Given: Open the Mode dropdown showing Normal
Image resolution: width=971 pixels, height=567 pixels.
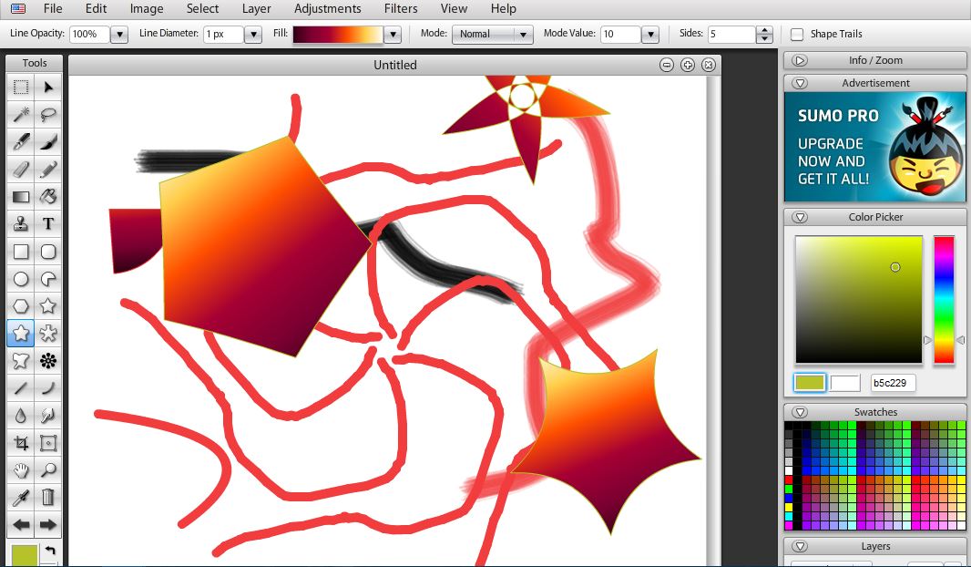Looking at the screenshot, I should [x=492, y=34].
